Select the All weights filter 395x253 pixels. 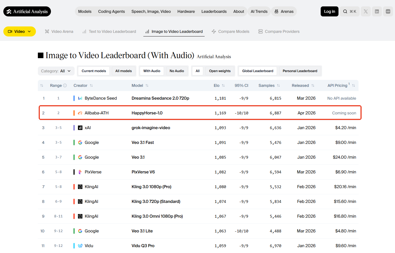tap(198, 71)
